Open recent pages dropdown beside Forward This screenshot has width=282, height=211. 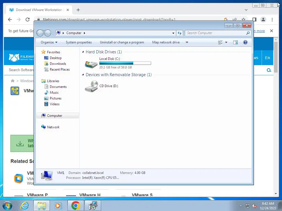pyautogui.click(x=53, y=33)
